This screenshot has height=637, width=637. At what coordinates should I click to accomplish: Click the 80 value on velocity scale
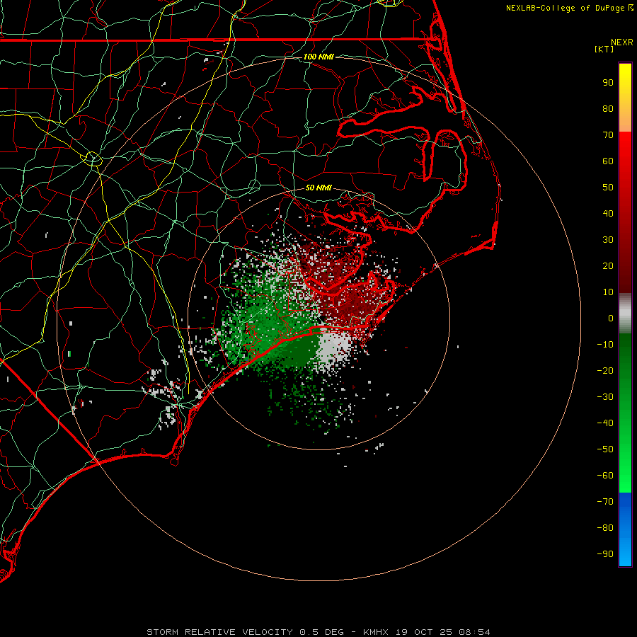[x=608, y=108]
